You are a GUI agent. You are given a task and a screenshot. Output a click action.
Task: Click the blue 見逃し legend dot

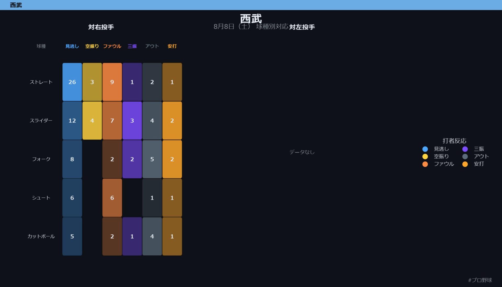pyautogui.click(x=425, y=149)
